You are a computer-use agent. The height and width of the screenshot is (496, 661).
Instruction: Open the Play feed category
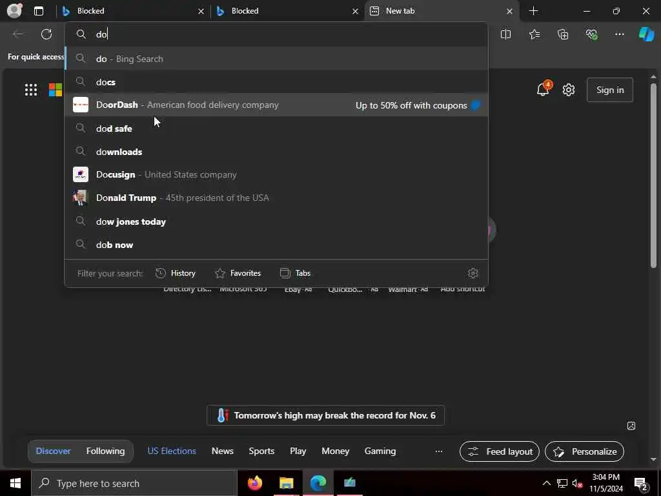coord(298,451)
